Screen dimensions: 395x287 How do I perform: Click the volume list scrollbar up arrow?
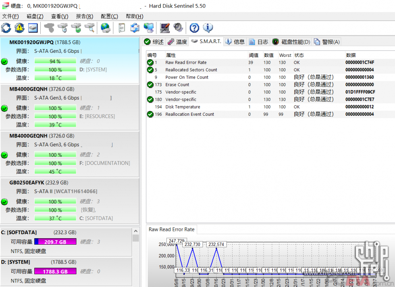[136, 231]
